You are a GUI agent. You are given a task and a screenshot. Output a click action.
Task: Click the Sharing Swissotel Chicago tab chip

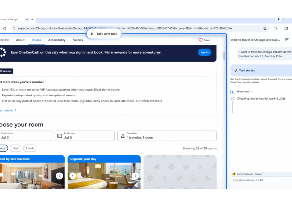point(248,174)
